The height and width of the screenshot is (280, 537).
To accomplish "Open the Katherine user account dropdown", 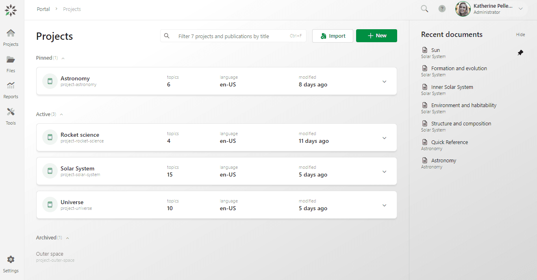I will [x=520, y=9].
